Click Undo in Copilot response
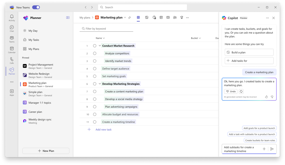Image resolution: width=285 pixels, height=165 pixels. [x=231, y=91]
